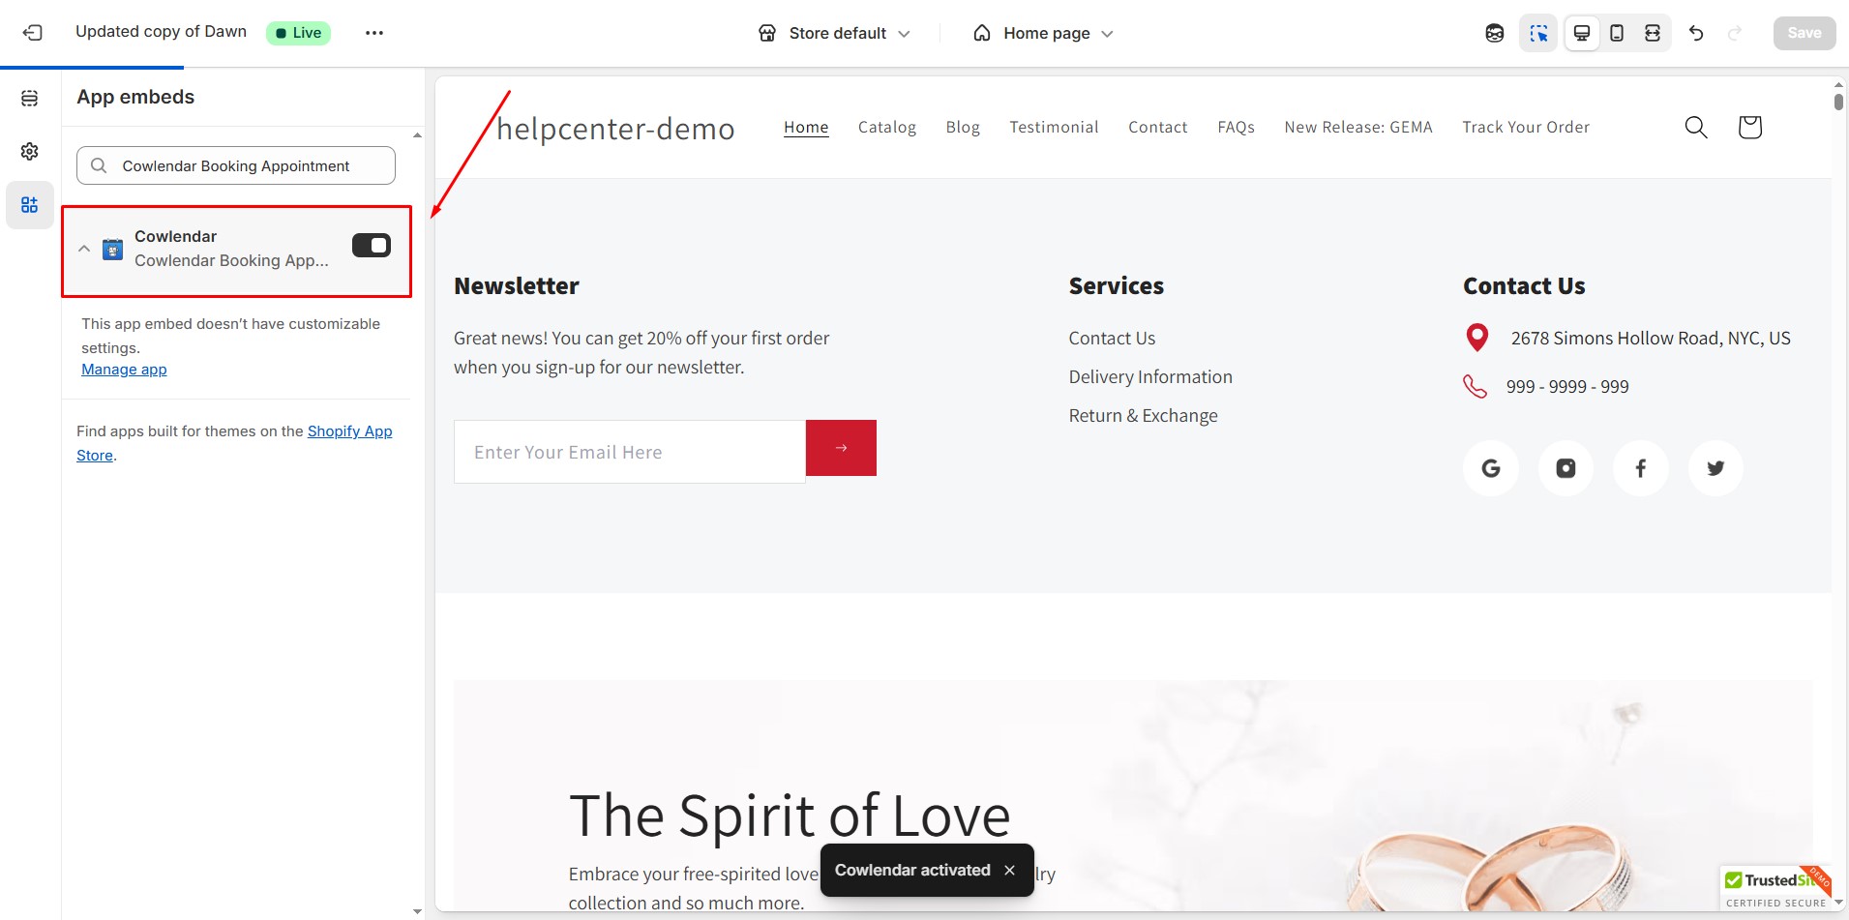1849x920 pixels.
Task: Collapse the Cowlendar app embed chevron
Action: pyautogui.click(x=84, y=249)
